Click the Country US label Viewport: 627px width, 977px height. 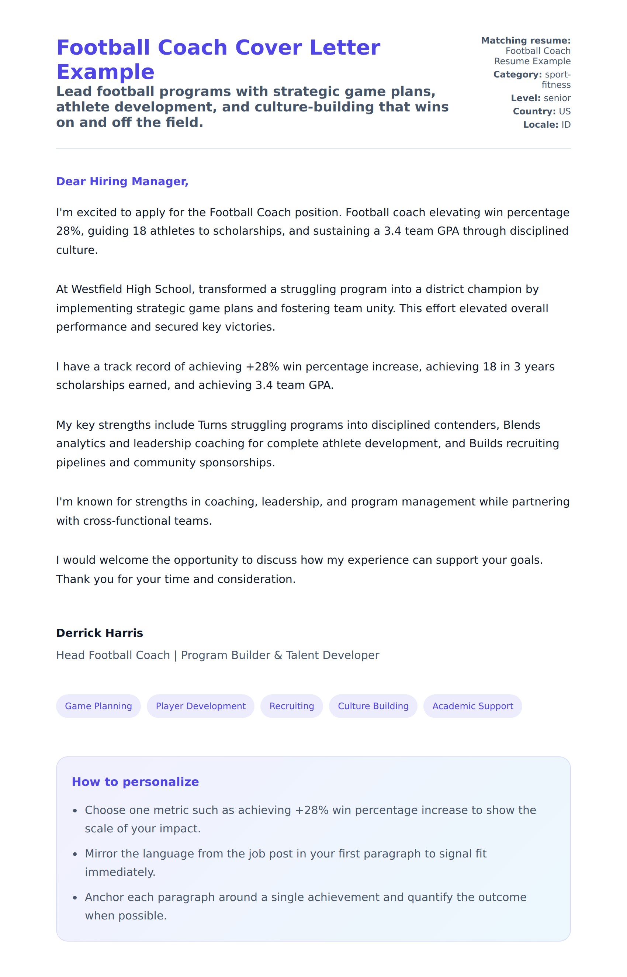pyautogui.click(x=541, y=111)
